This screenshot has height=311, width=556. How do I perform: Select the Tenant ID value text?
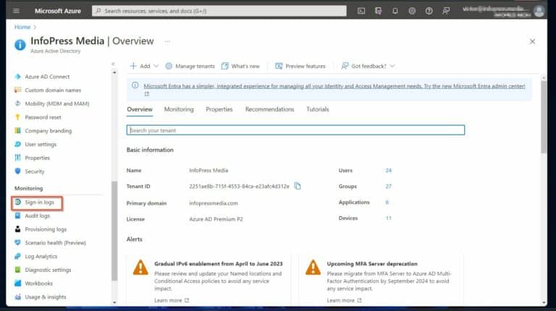(x=239, y=187)
